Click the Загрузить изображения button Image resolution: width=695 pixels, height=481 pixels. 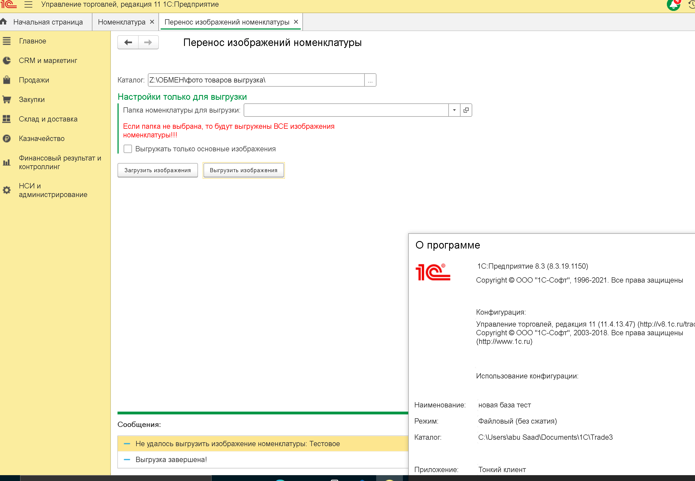(158, 170)
